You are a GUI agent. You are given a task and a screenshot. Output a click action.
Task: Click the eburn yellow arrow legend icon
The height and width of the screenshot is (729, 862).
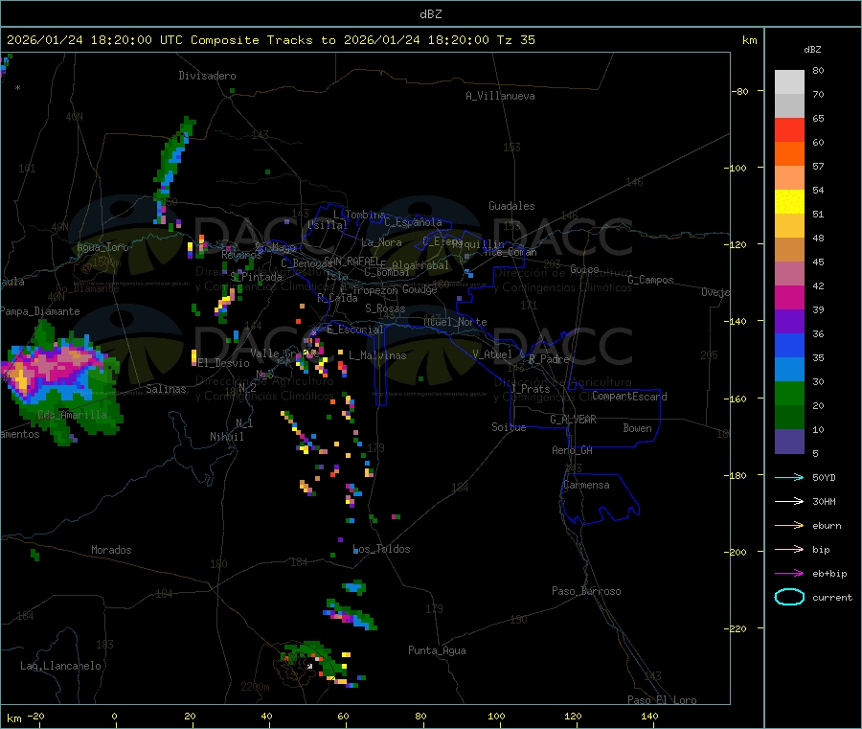[789, 526]
